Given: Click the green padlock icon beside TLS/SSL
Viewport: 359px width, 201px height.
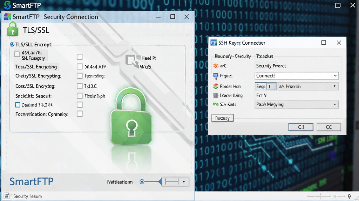Looking at the screenshot, I should pyautogui.click(x=13, y=29).
